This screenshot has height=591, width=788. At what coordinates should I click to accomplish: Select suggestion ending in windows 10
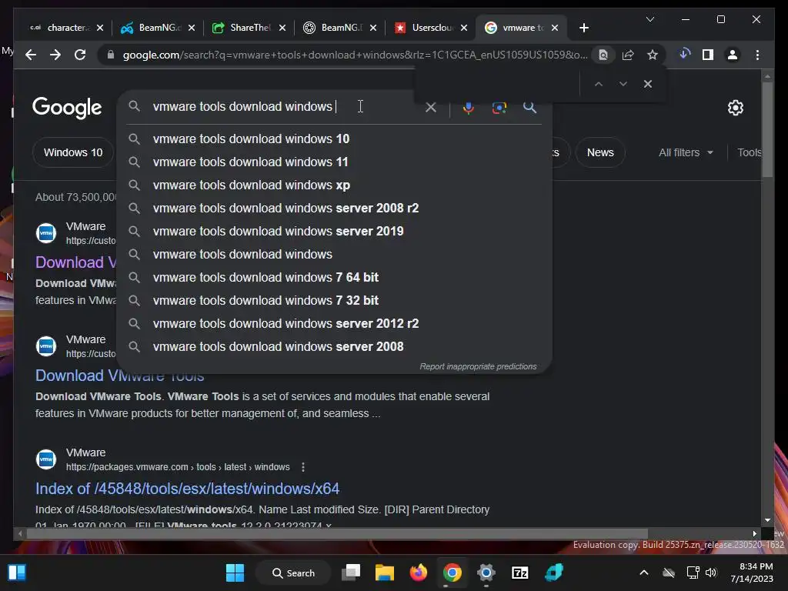click(x=334, y=139)
